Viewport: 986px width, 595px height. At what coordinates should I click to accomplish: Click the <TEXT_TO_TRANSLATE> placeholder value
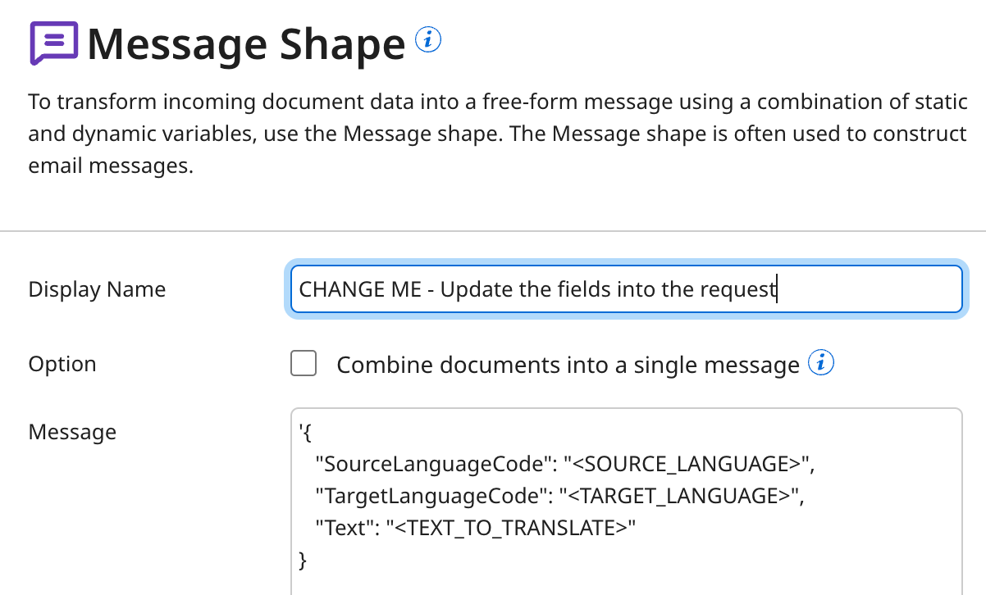point(512,529)
